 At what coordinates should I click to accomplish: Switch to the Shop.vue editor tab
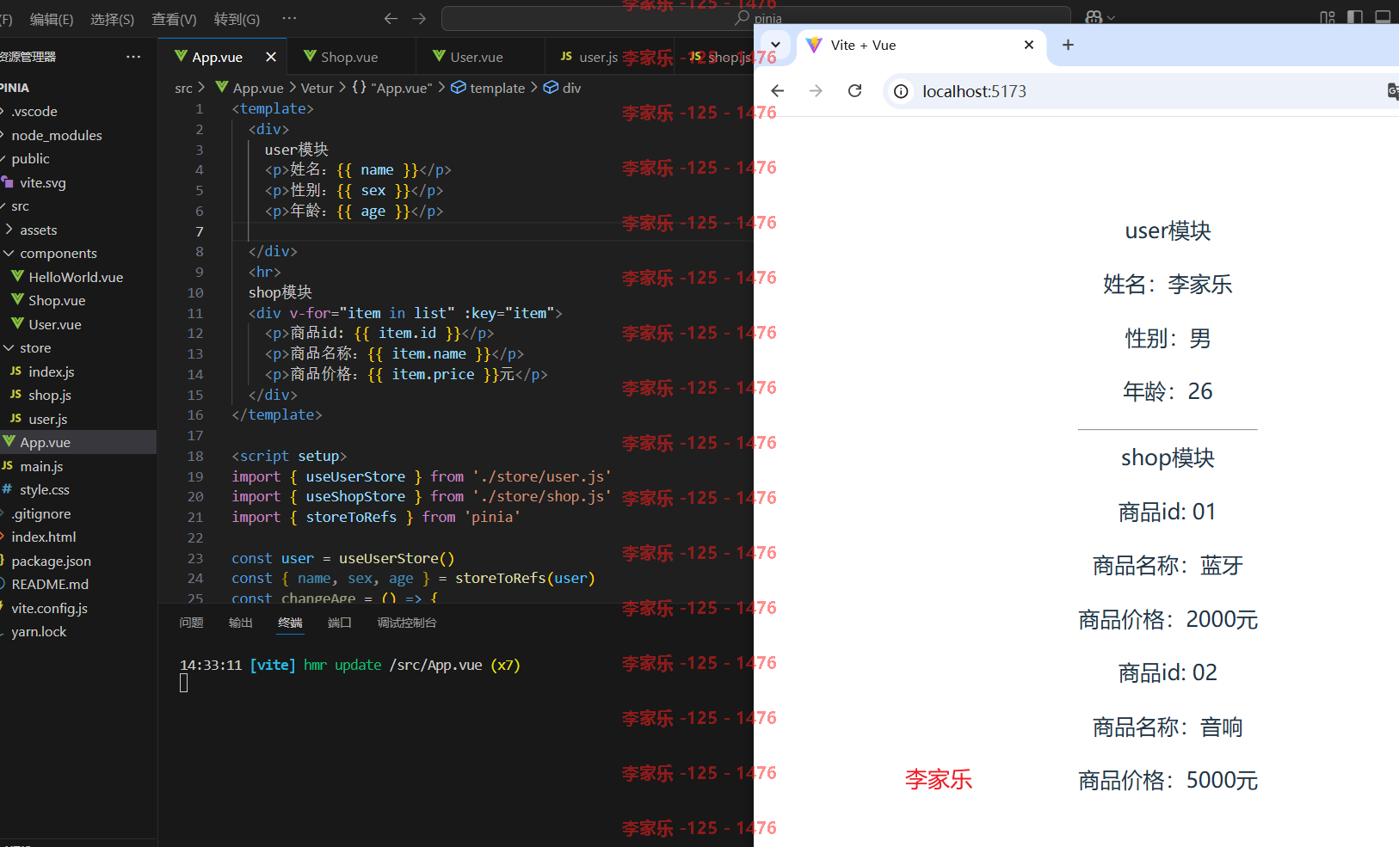[351, 57]
